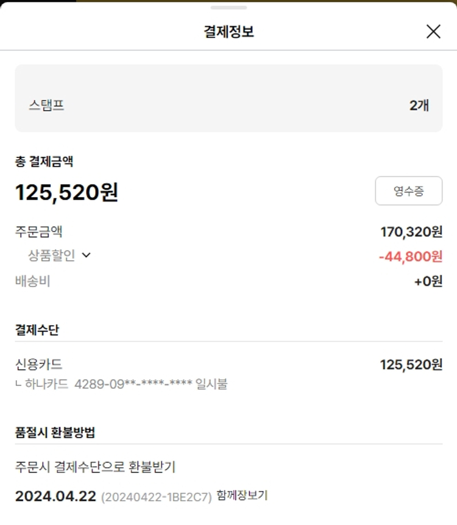
Task: Click the 170,320원 order amount
Action: click(411, 231)
